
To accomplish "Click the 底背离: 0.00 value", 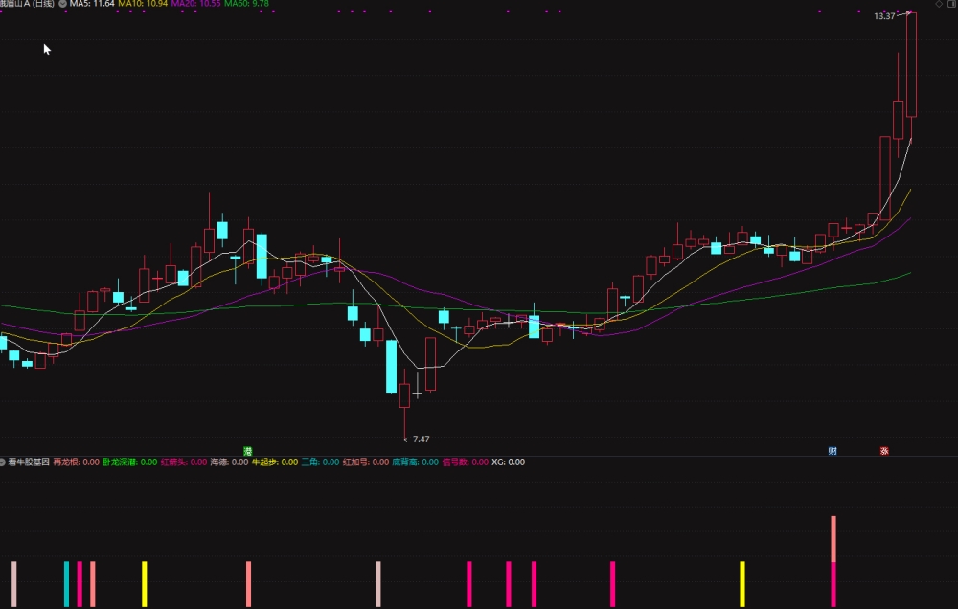I will [x=416, y=462].
